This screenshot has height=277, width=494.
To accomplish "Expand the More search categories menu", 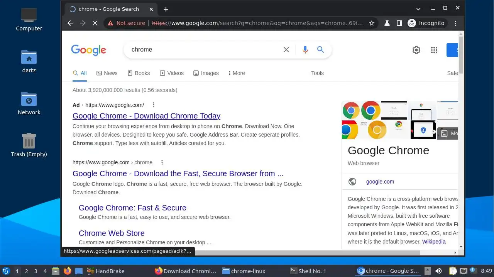I will [x=237, y=73].
